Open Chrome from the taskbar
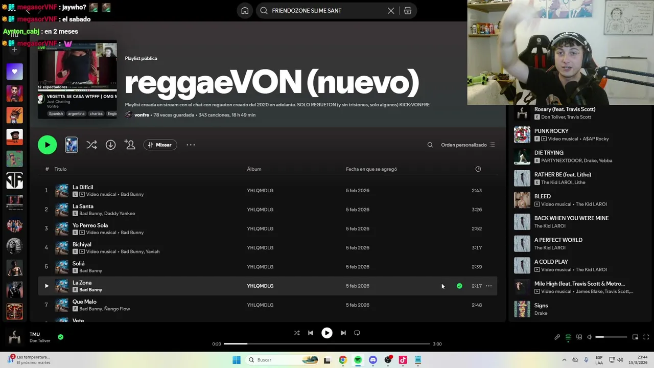This screenshot has width=654, height=368. pos(343,360)
